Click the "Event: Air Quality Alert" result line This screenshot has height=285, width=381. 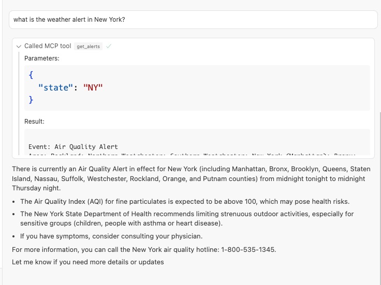click(x=73, y=147)
